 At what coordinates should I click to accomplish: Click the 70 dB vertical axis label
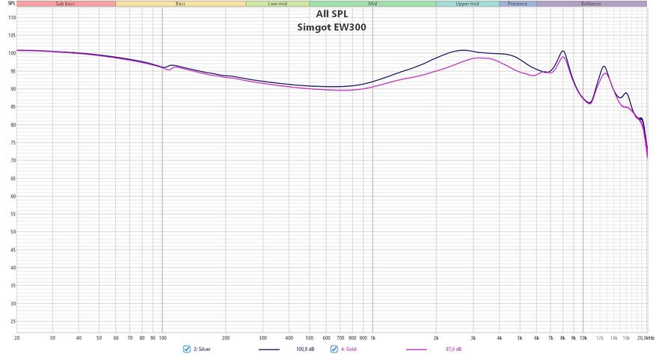click(x=13, y=160)
